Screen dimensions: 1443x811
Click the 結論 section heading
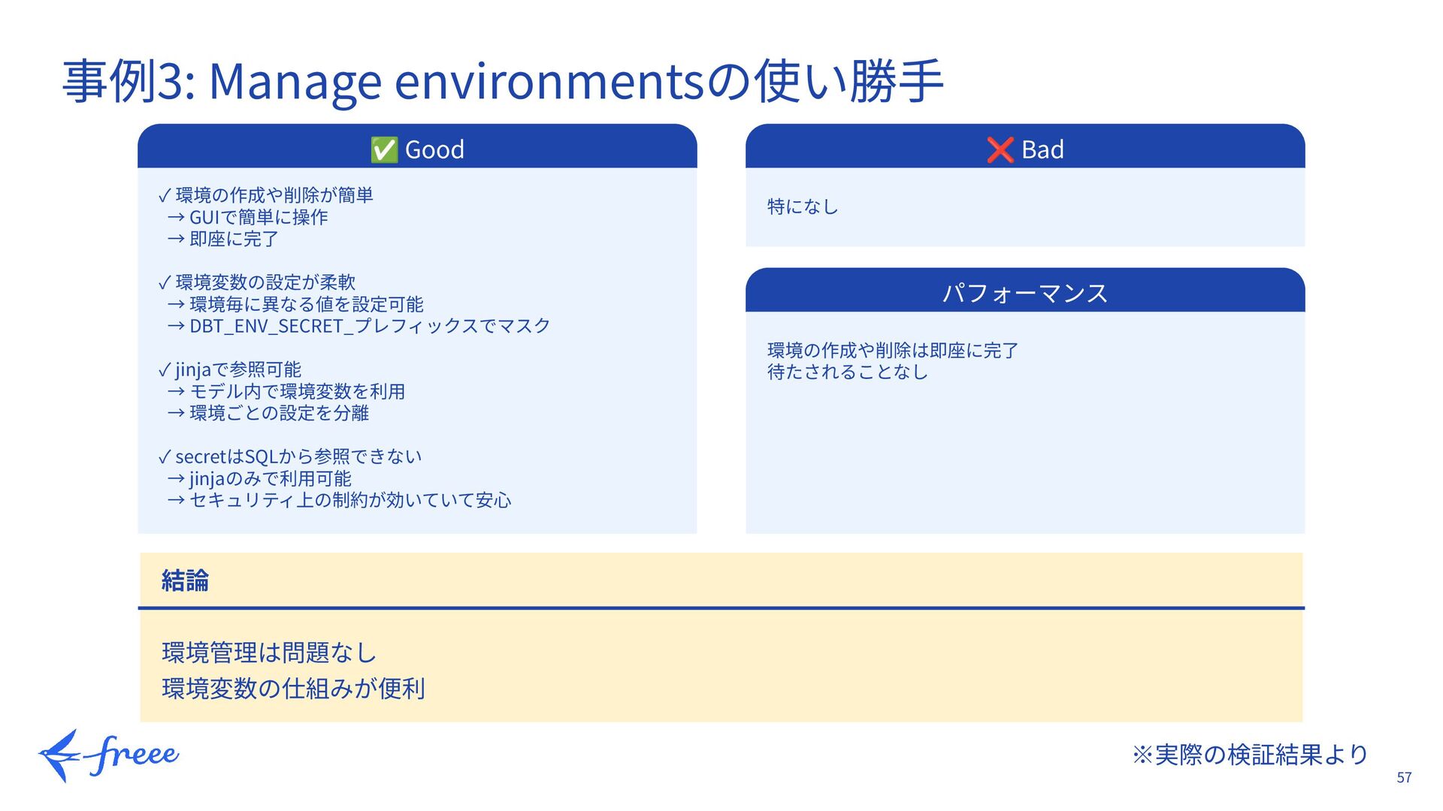(x=185, y=580)
